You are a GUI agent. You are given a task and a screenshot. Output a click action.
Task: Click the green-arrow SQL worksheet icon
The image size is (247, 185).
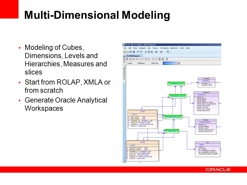168,52
